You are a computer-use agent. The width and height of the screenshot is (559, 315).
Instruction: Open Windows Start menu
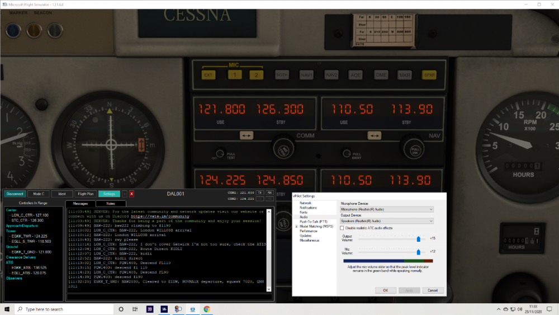(x=7, y=309)
